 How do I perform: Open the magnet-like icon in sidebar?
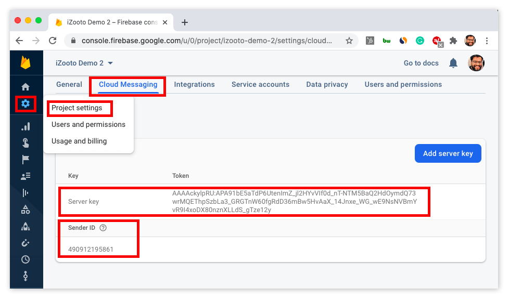(26, 243)
